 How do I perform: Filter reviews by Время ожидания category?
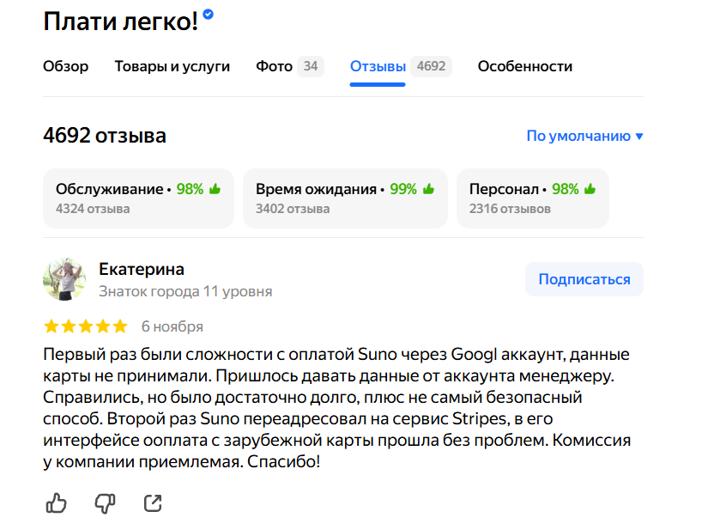(345, 198)
